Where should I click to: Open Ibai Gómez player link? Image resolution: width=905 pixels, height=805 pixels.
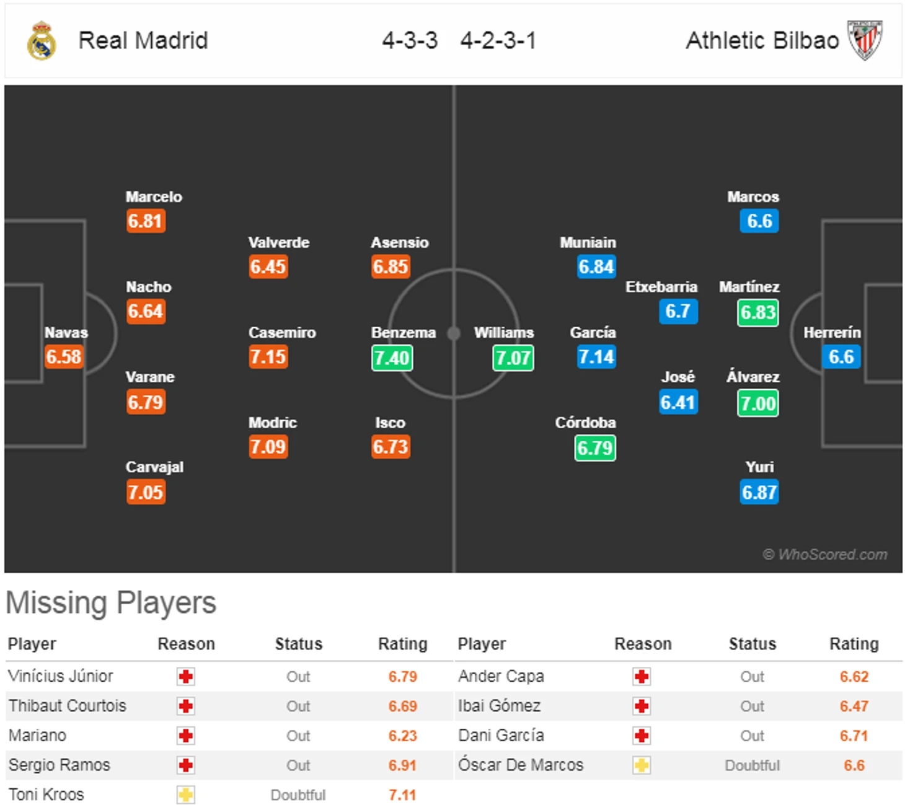click(x=499, y=706)
